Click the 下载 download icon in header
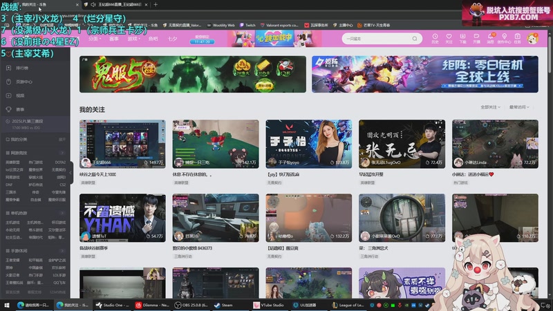 [x=462, y=38]
